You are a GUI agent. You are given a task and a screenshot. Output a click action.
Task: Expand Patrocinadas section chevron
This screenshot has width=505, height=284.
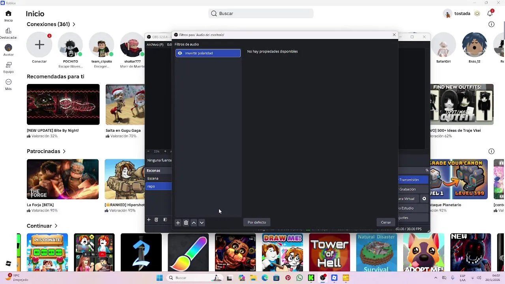64,151
